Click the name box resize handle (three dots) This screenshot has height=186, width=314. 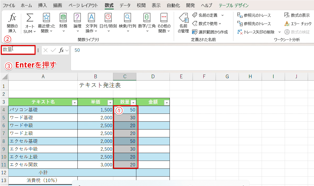tap(38, 50)
